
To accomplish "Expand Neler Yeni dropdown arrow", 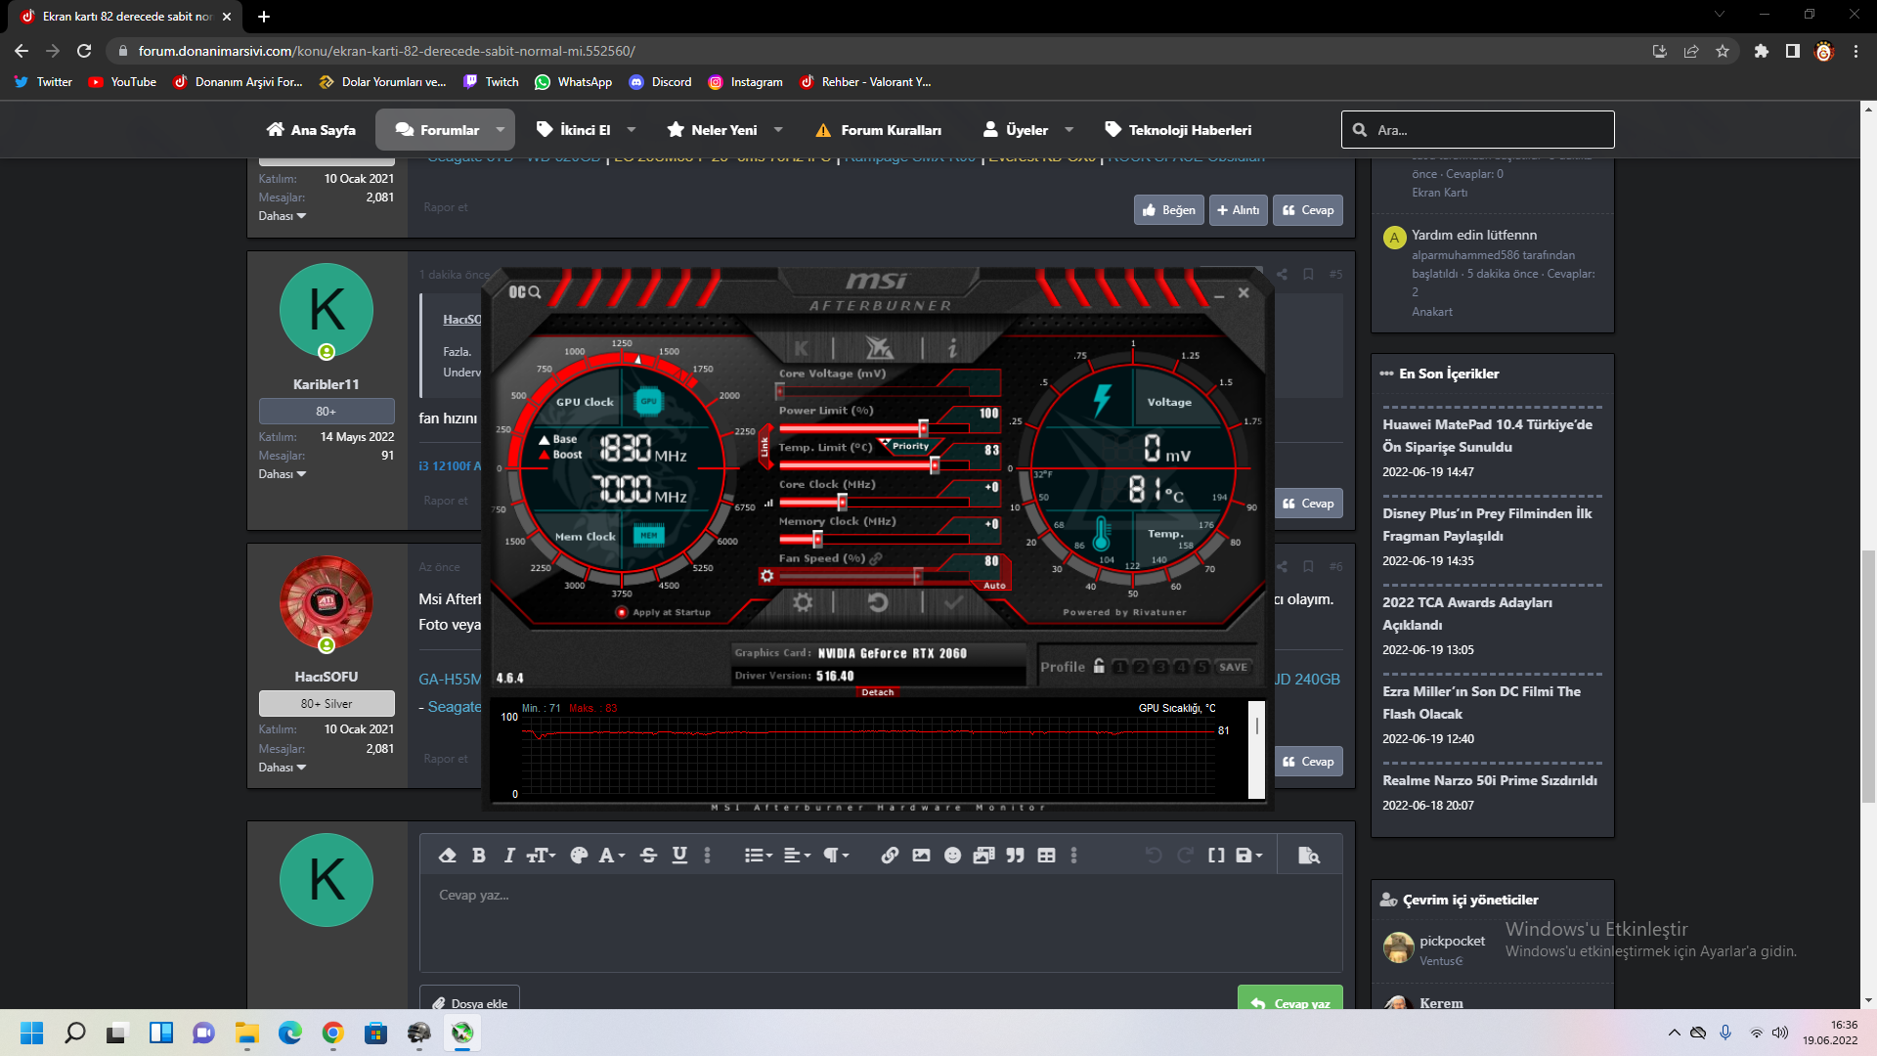I will (x=778, y=130).
